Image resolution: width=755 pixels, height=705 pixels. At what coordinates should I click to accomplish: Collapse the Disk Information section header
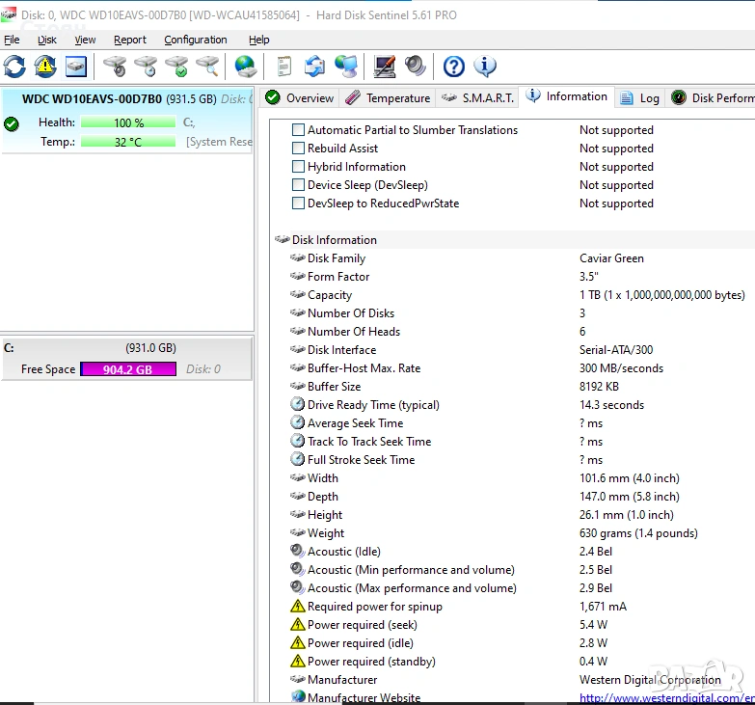(x=334, y=240)
